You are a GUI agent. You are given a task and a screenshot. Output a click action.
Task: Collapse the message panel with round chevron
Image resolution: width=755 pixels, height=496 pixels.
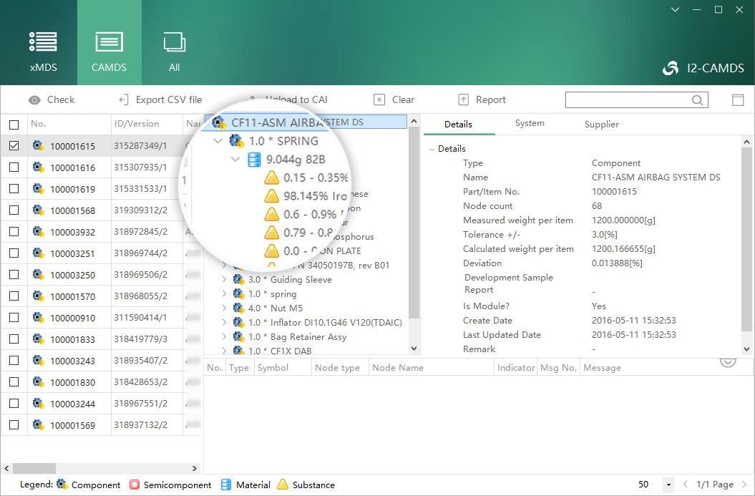728,362
